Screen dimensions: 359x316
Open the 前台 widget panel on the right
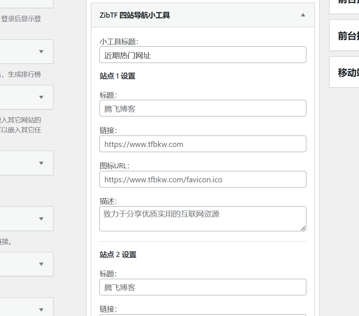[x=343, y=35]
